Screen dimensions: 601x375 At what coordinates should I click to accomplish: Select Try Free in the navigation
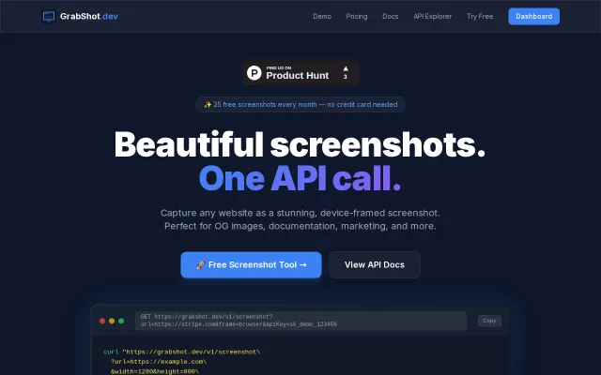coord(480,17)
